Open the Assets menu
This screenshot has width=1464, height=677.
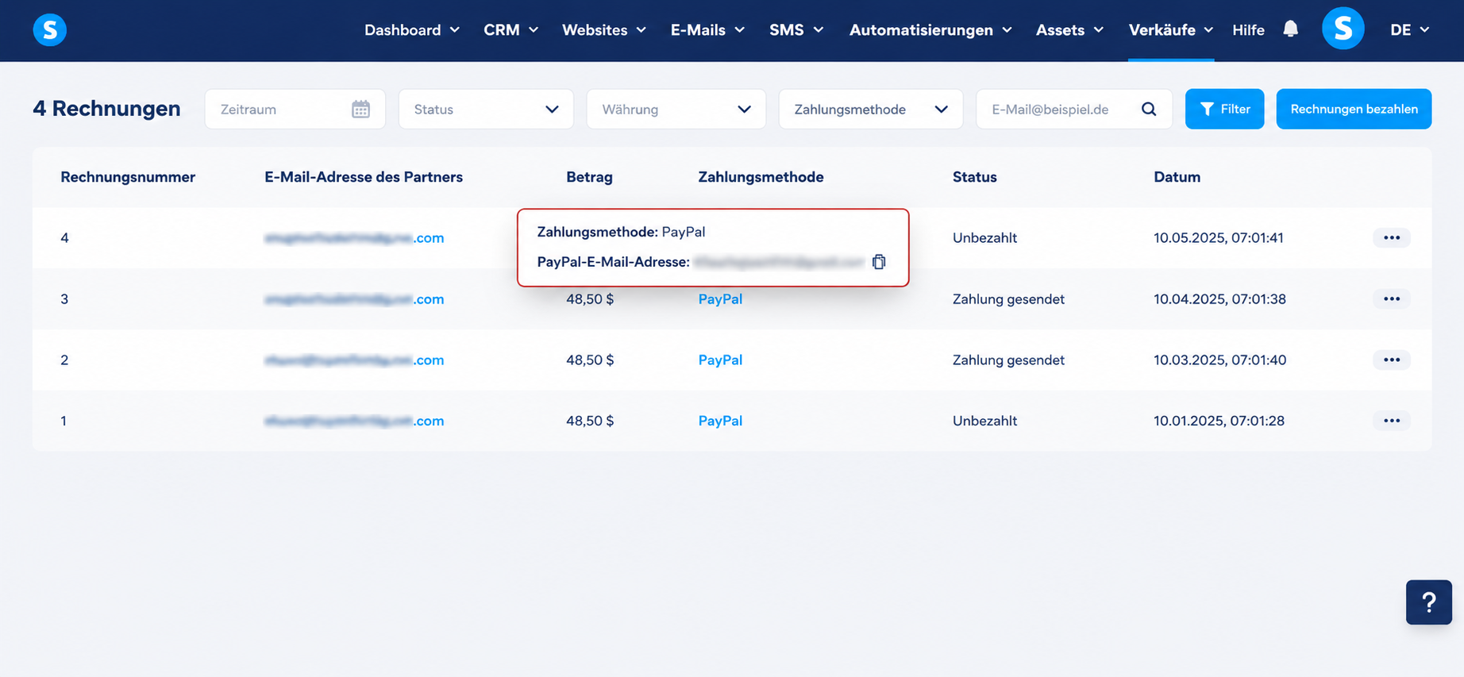tap(1069, 29)
